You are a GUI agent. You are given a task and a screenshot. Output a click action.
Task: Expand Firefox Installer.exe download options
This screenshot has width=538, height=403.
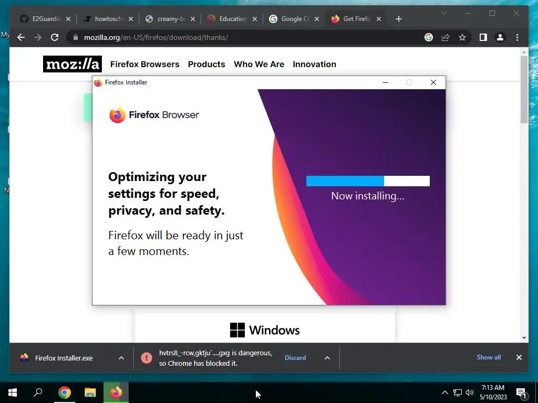click(x=121, y=358)
